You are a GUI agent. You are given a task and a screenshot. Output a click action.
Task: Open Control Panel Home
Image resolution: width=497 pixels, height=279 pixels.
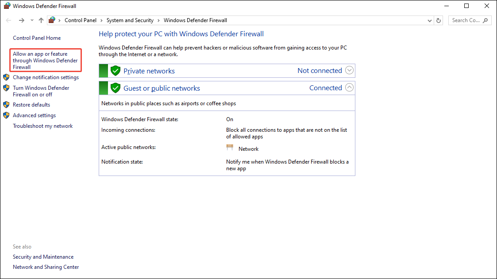click(37, 38)
